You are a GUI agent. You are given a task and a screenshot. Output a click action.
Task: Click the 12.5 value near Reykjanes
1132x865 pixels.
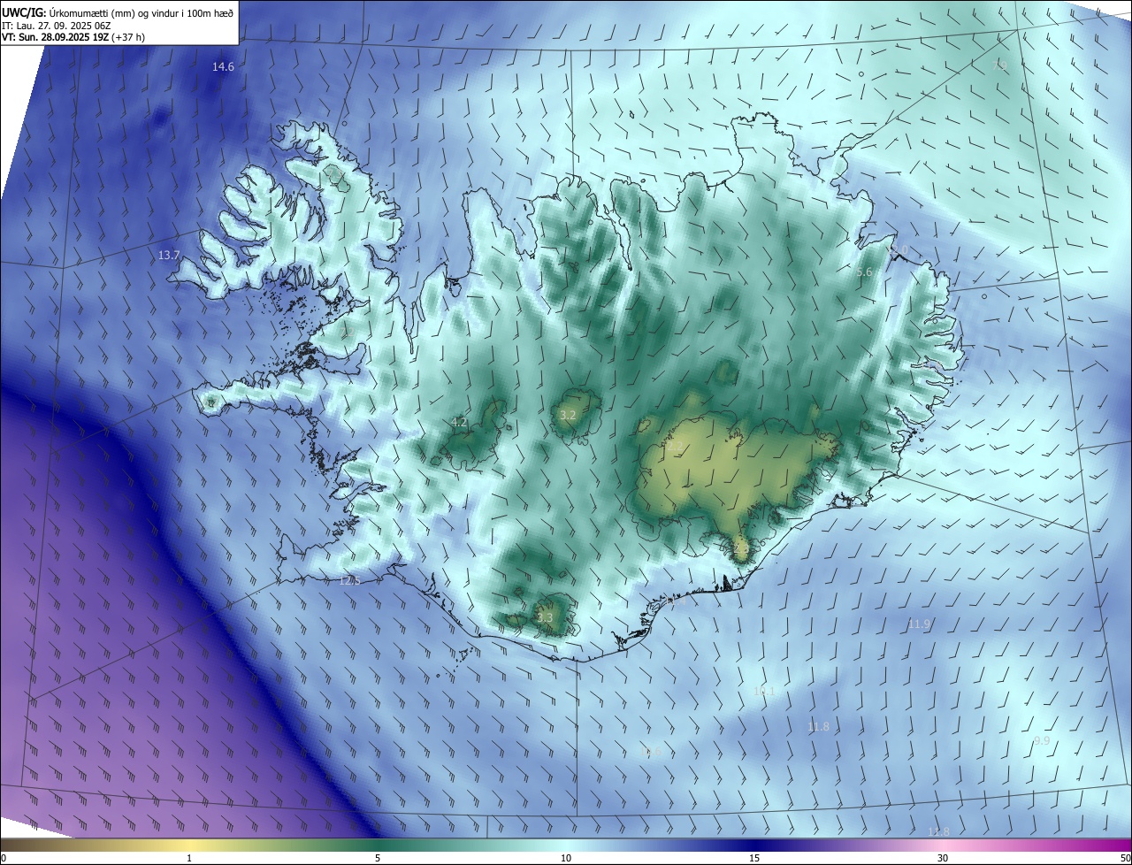click(x=349, y=580)
